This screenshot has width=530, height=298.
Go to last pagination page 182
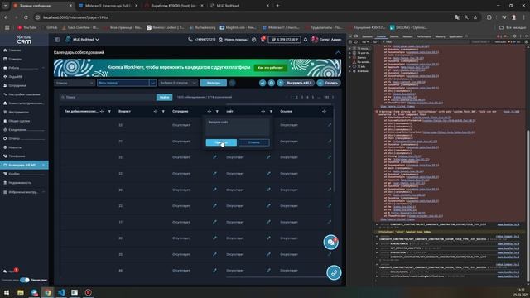[x=326, y=98]
